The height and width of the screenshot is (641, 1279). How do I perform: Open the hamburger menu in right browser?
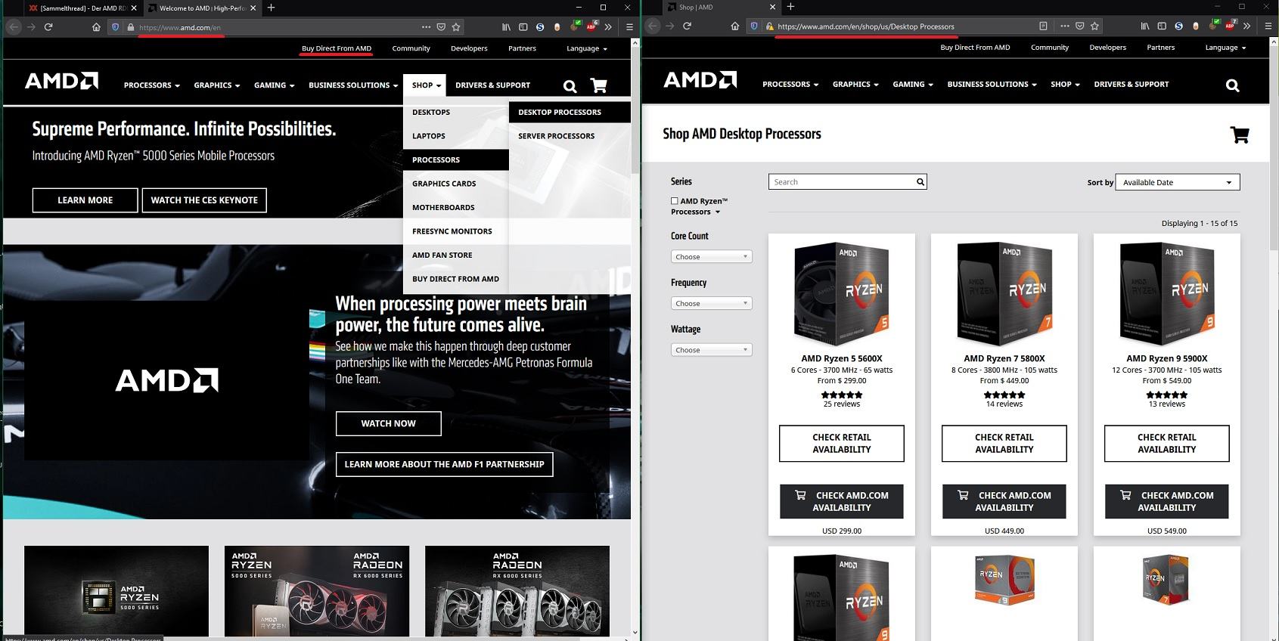point(1268,26)
